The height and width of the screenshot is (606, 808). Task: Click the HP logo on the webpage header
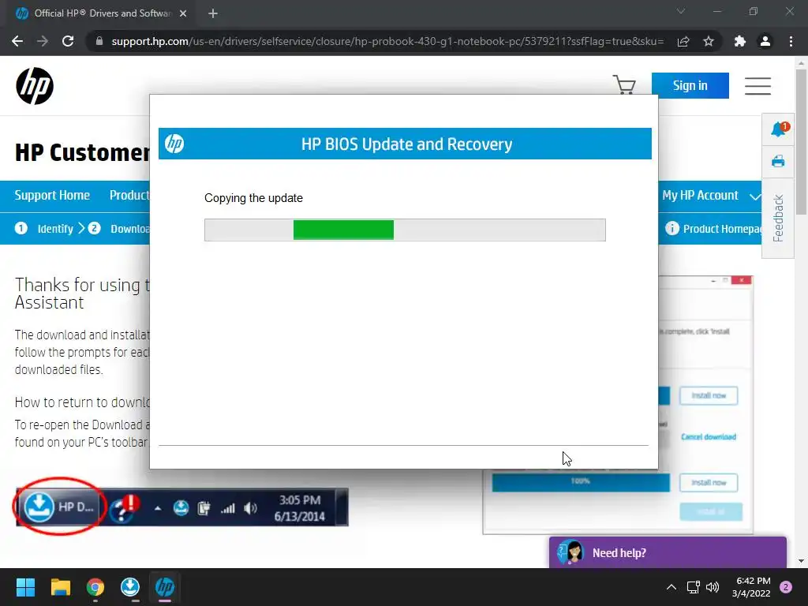pyautogui.click(x=35, y=86)
